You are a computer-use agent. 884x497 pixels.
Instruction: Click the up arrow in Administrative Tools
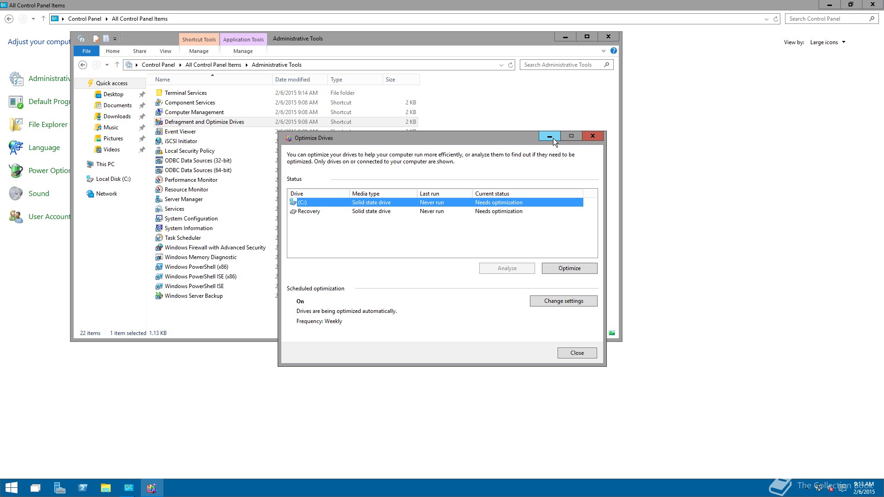(x=117, y=65)
